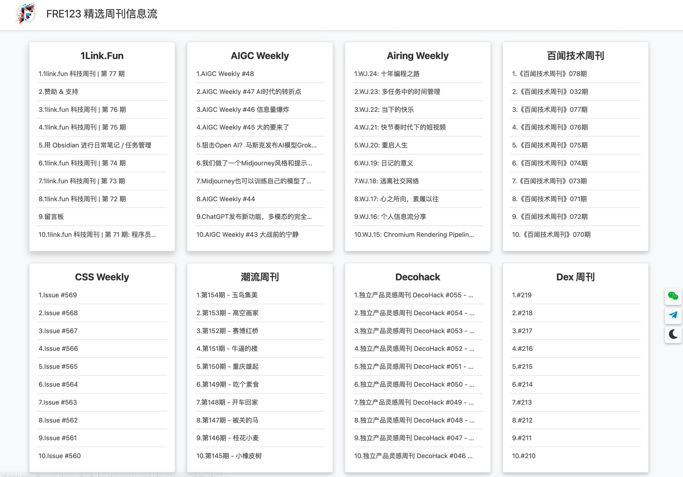
Task: Click the Decohack card heading
Action: pyautogui.click(x=418, y=277)
